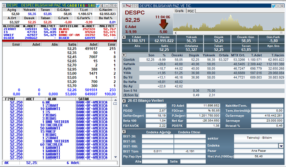Click the 'S' letter shortcut in depth title bar
286x167 pixels.
coord(89,5)
